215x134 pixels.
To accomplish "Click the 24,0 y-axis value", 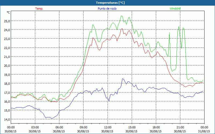I will 7,30.
